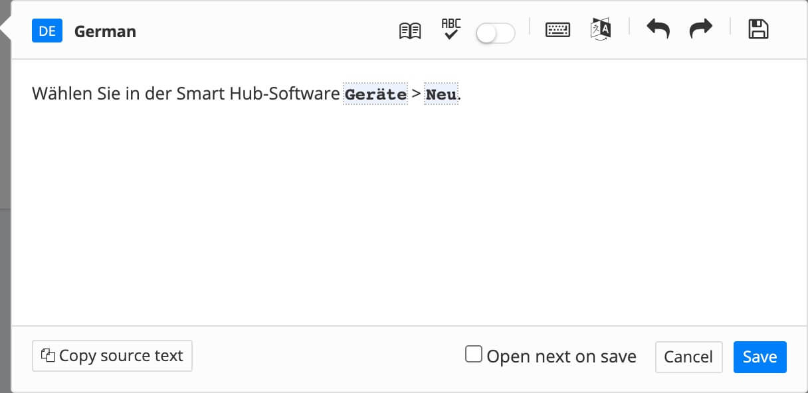Click the DE language badge
Image resolution: width=808 pixels, height=393 pixels.
[x=47, y=31]
